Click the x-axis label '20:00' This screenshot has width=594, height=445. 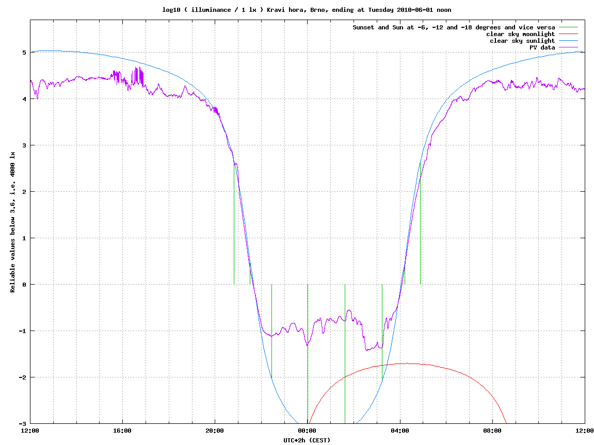point(215,431)
